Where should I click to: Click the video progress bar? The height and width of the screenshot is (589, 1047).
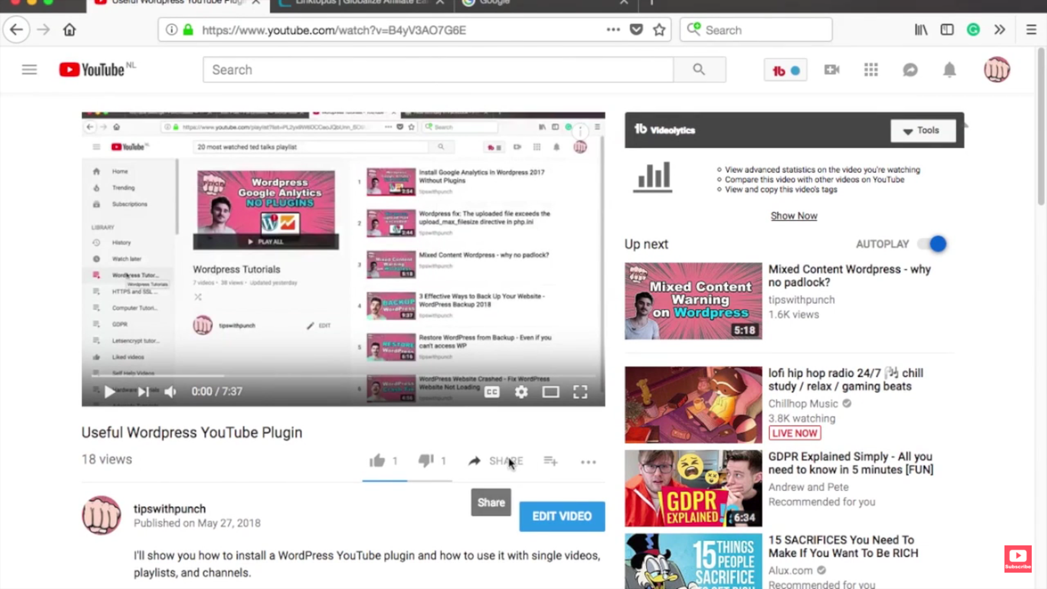343,376
